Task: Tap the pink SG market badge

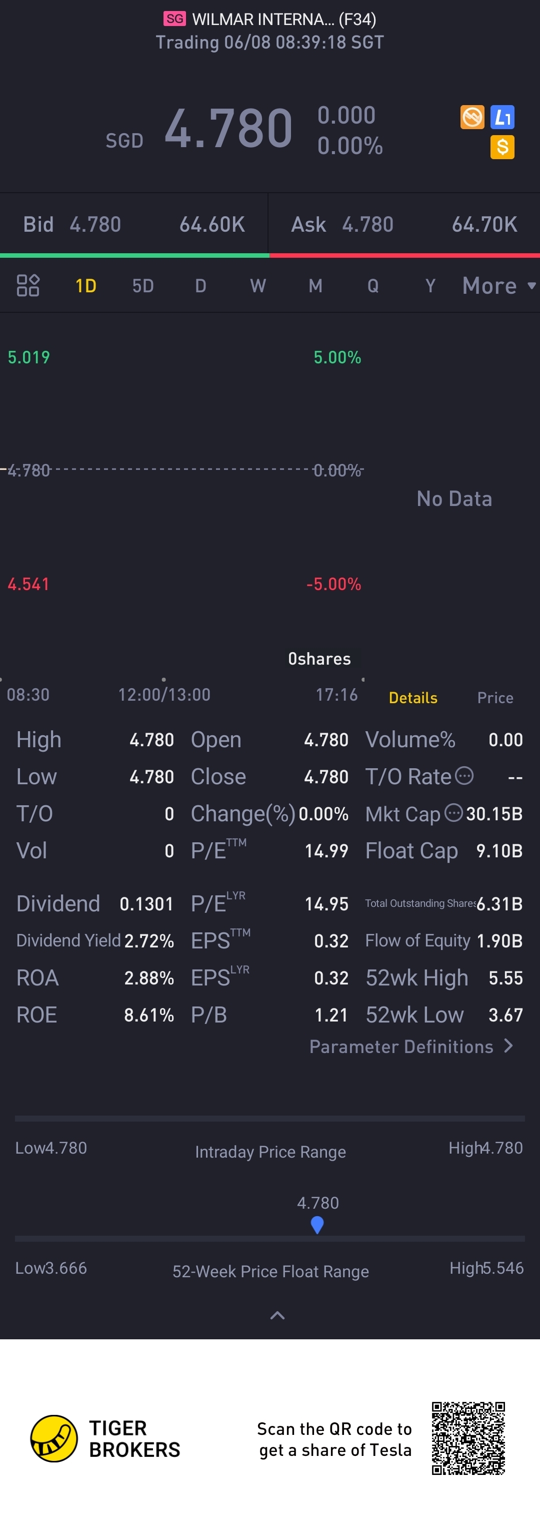Action: [175, 19]
